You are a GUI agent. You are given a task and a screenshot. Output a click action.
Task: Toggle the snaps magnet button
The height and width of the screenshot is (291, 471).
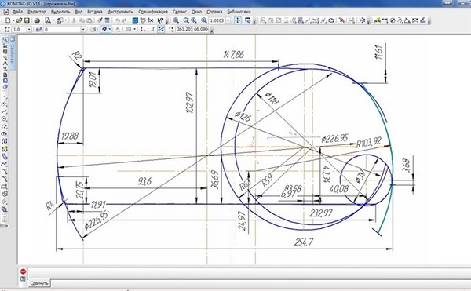pos(104,29)
